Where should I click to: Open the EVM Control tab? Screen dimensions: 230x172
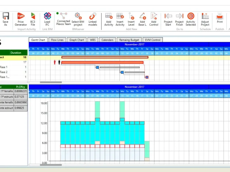click(153, 40)
